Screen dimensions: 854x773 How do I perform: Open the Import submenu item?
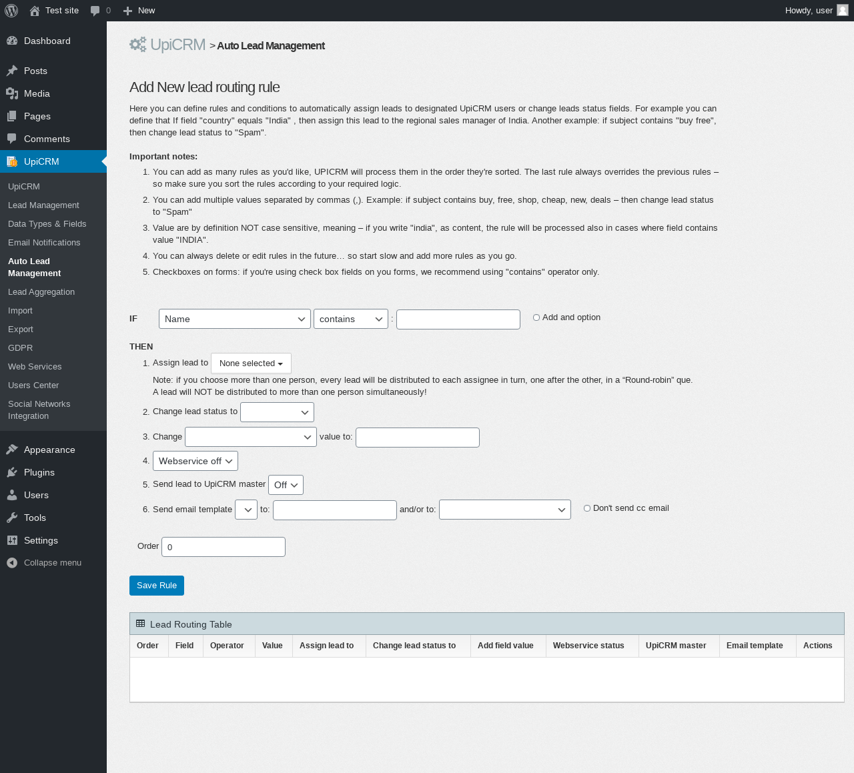(x=20, y=310)
